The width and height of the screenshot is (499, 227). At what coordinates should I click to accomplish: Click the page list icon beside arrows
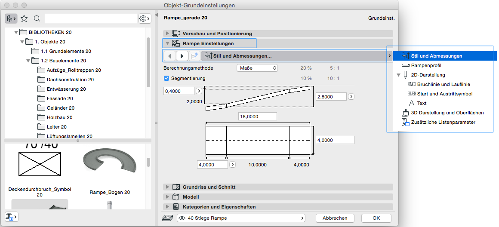click(x=194, y=56)
